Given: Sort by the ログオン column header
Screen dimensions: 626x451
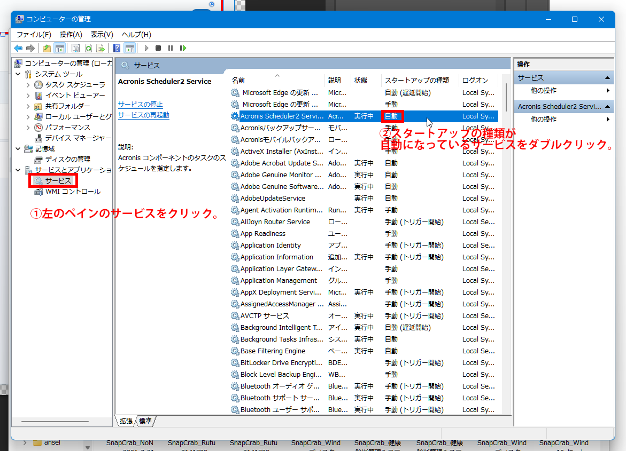Looking at the screenshot, I should (478, 81).
